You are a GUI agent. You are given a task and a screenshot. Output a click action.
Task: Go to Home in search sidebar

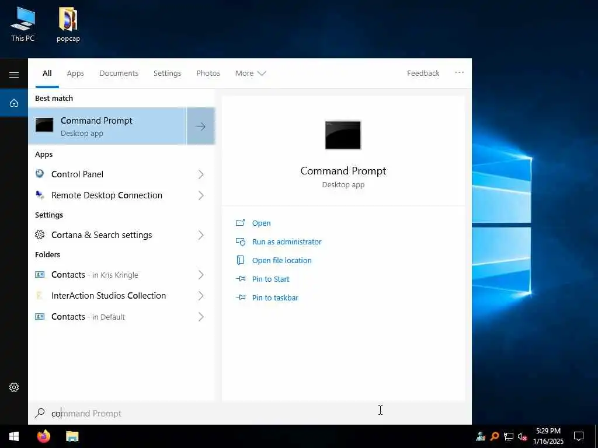(x=14, y=103)
